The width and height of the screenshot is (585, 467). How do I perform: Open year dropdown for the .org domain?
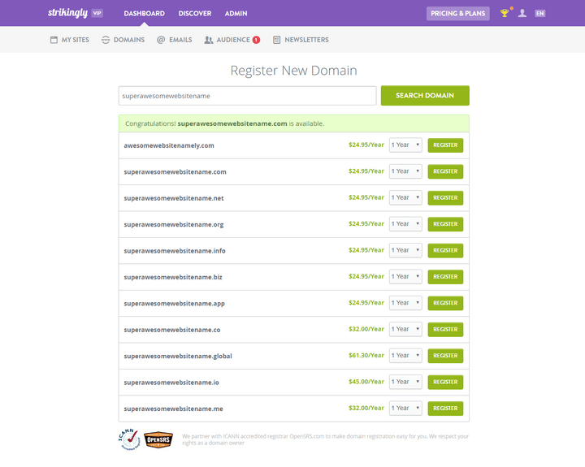(405, 224)
